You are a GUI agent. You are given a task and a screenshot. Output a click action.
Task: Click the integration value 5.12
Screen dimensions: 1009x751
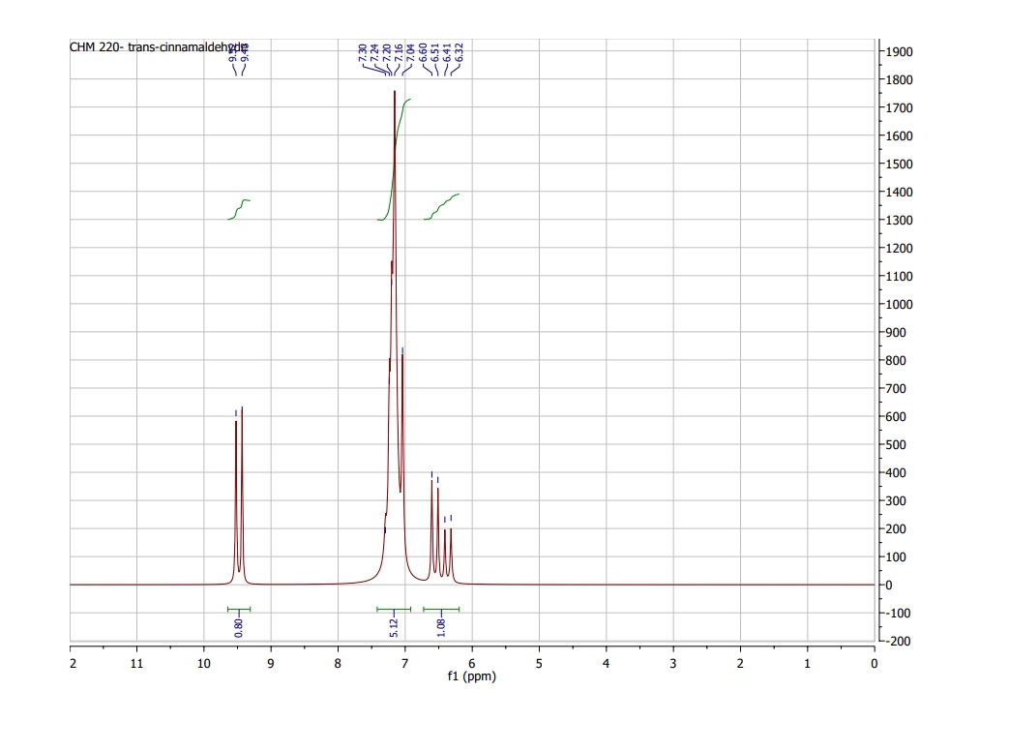click(x=394, y=623)
